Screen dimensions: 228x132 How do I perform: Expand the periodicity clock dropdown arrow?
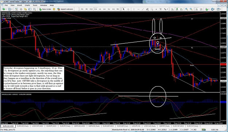point(215,9)
